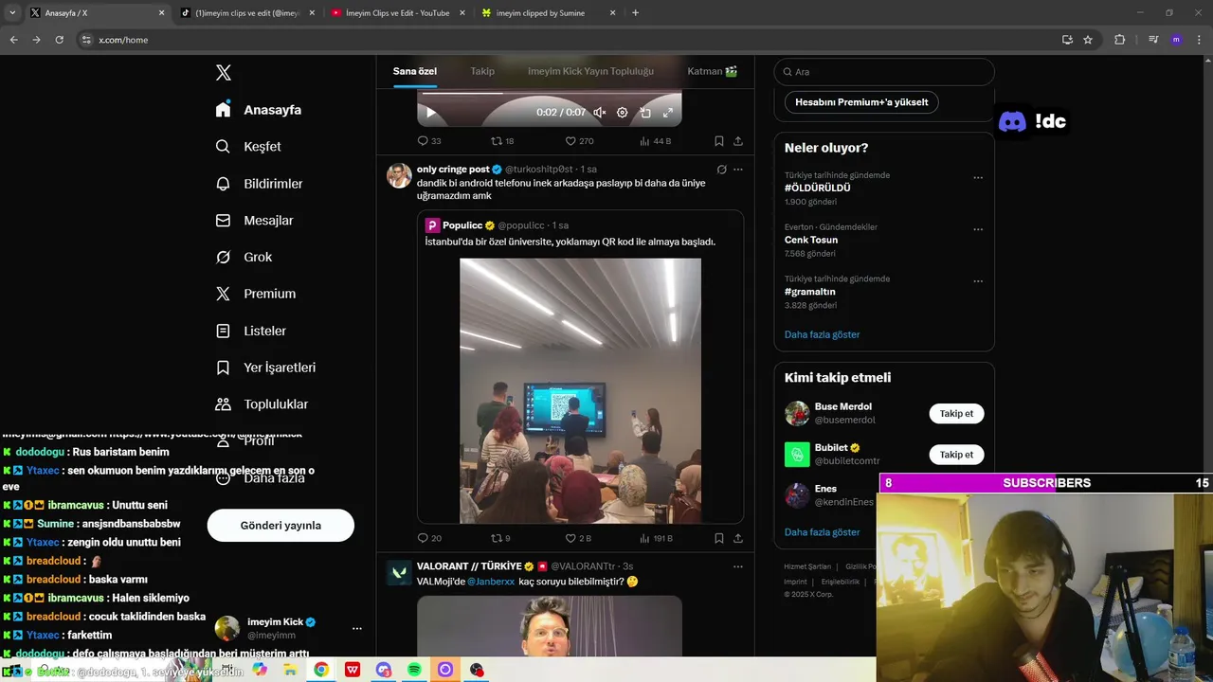Switch to the Takip tab
Screen dimensions: 1213x682
pos(482,71)
